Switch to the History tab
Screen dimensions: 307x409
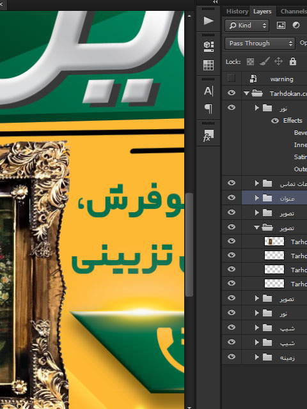point(237,12)
